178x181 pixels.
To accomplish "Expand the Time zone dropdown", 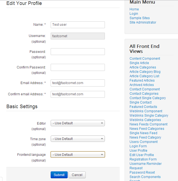I will [77, 139].
